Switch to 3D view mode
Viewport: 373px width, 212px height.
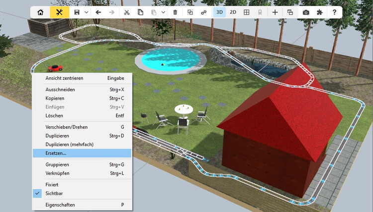tap(219, 12)
